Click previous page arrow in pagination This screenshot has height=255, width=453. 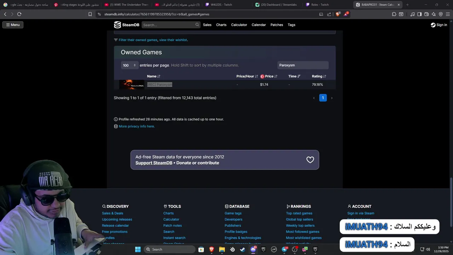click(314, 98)
